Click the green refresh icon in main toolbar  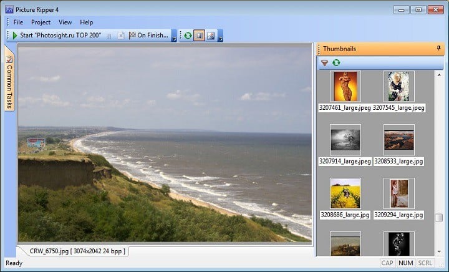click(x=188, y=36)
